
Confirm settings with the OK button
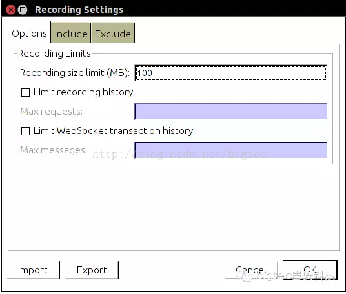tap(310, 270)
